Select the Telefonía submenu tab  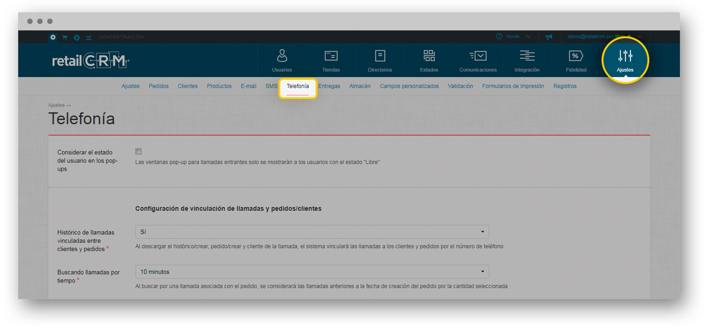tap(298, 86)
